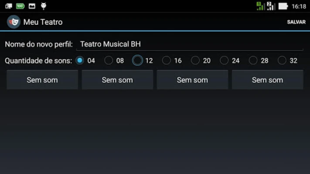Screen dimensions: 310x174
Task: Set sound quantity to 16
Action: 167,60
